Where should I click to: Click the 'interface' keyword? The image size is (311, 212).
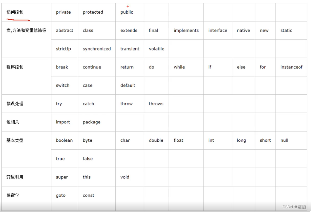218,30
